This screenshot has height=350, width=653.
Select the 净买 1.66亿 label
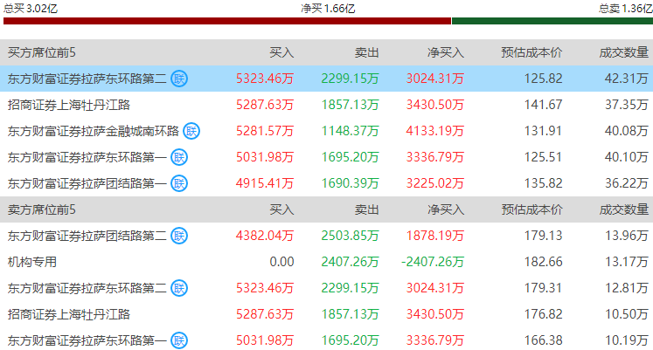[x=328, y=9]
